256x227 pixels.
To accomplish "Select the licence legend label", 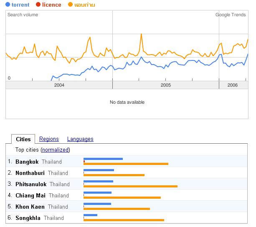I will coord(52,5).
